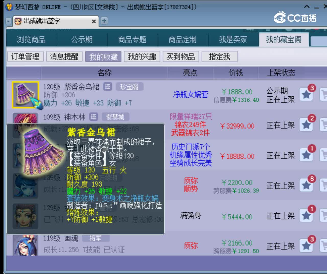Click the 净瓶女娲套 highlight text
Image resolution: width=327 pixels, height=274 pixels.
click(x=191, y=95)
